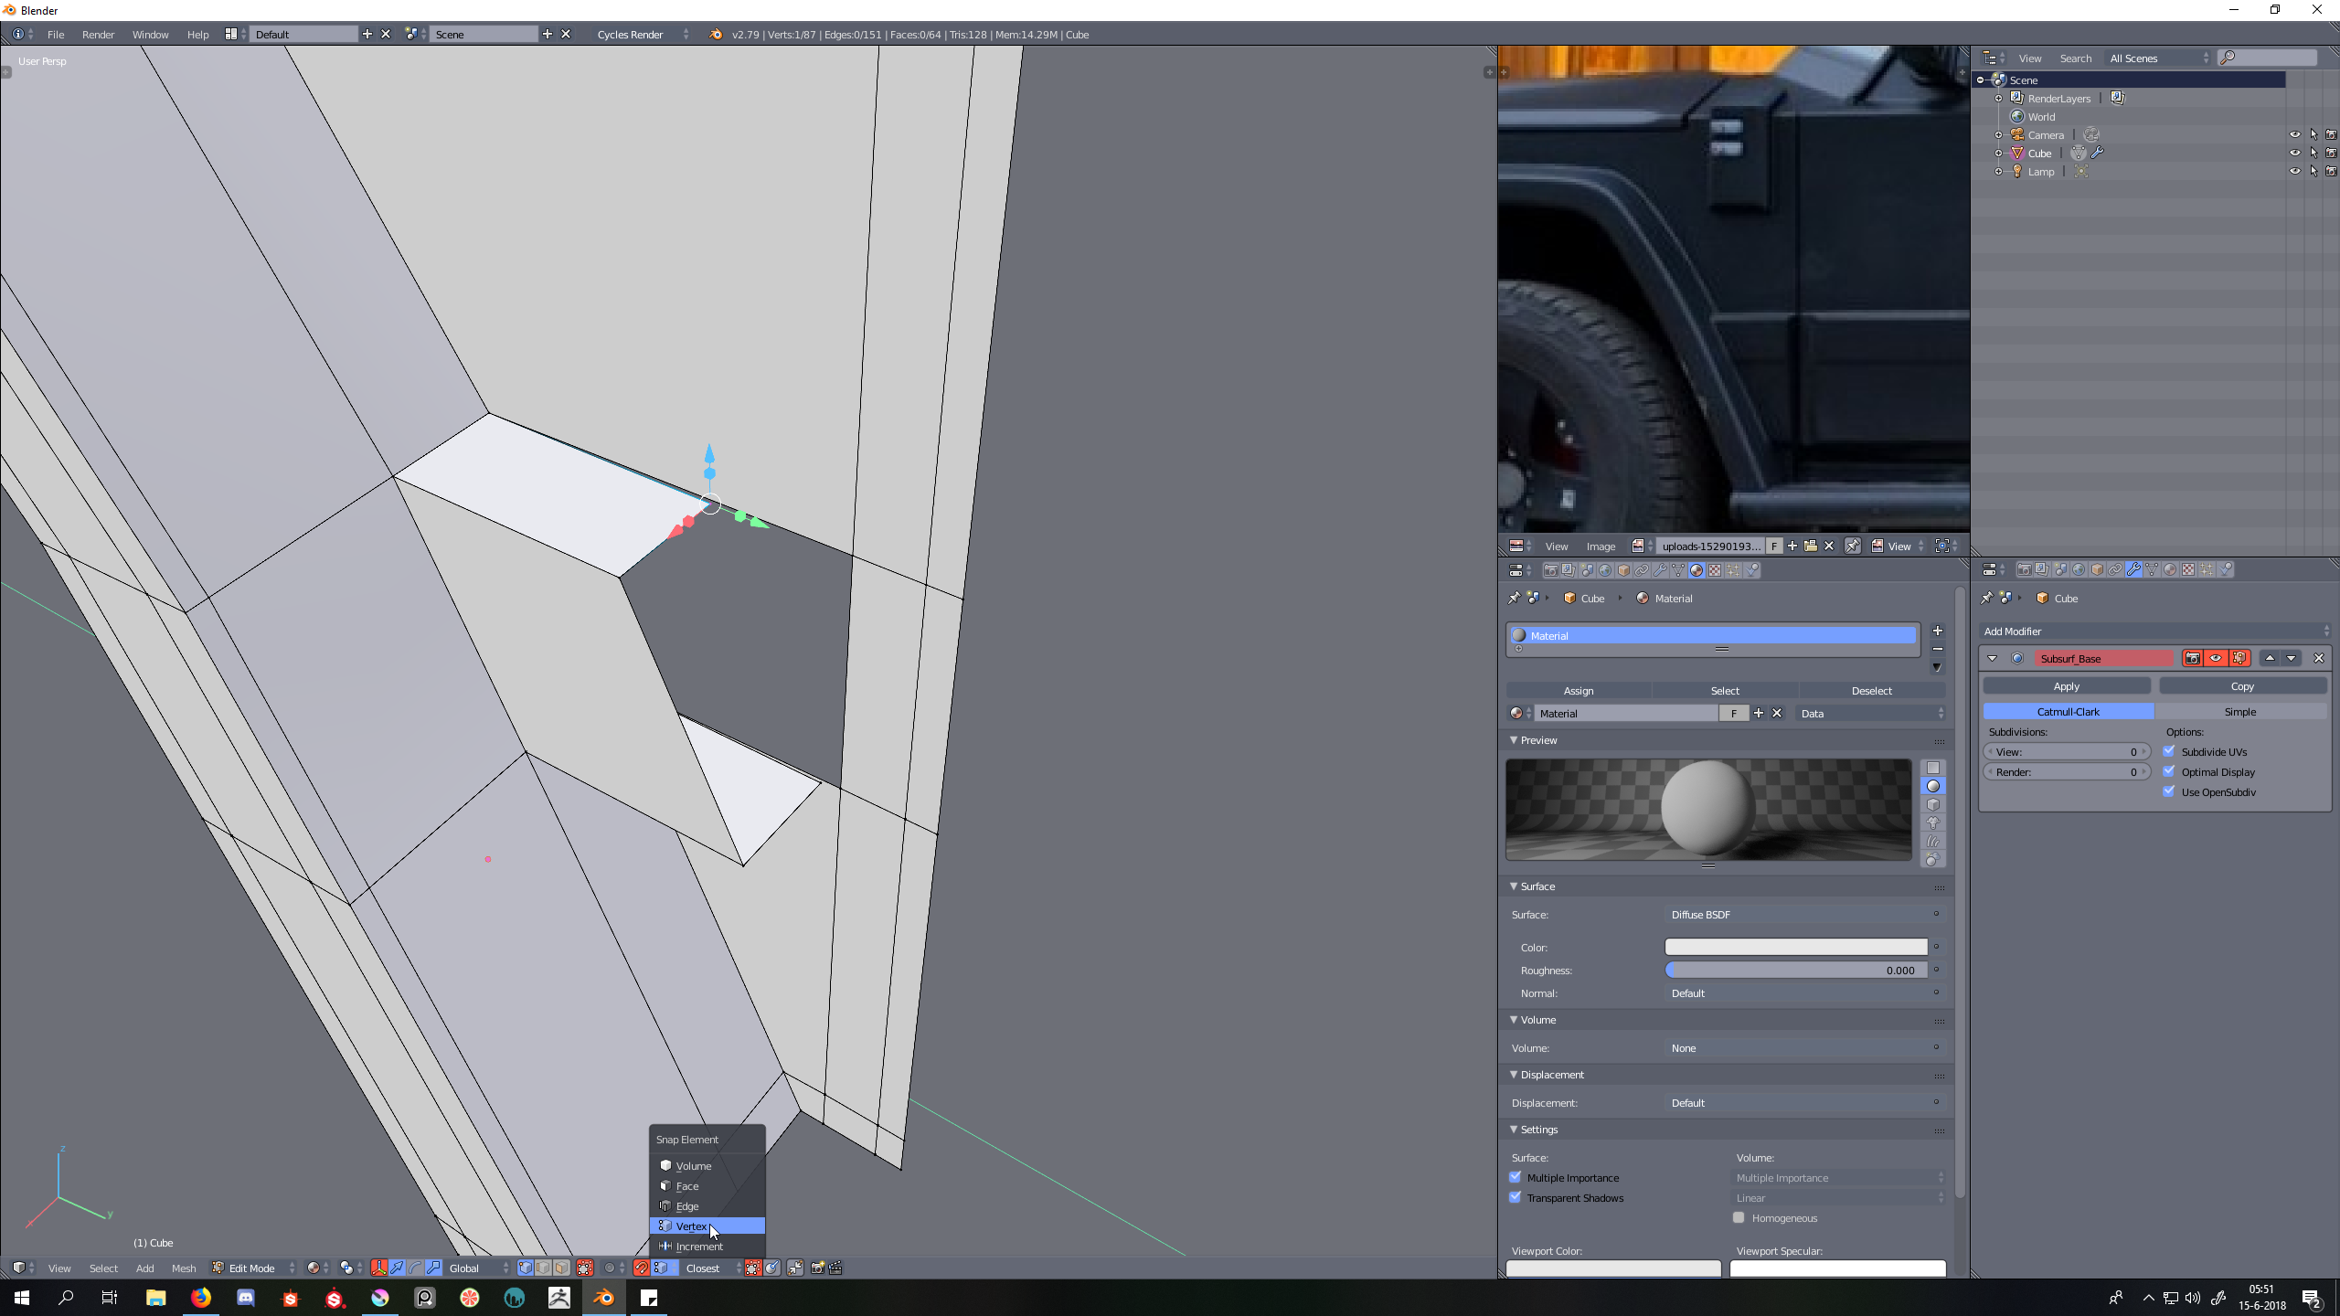This screenshot has height=1316, width=2340.
Task: Open the Texture properties tab icon
Action: coord(1715,570)
